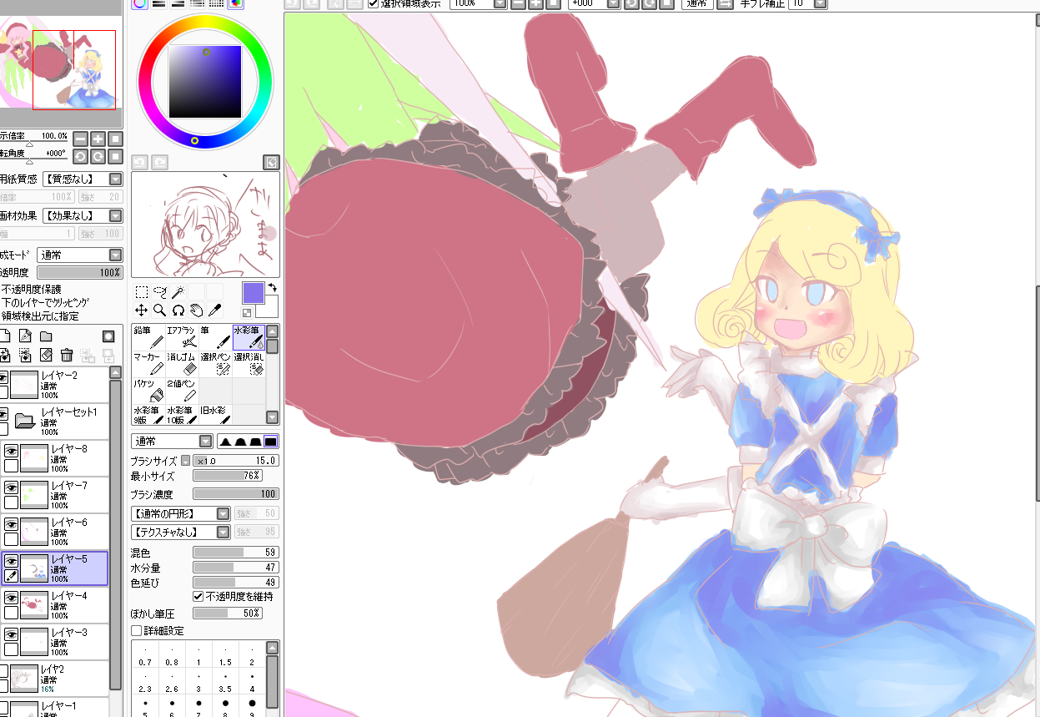Click the zoom-in plus button in navigator
The image size is (1040, 717).
tap(98, 139)
